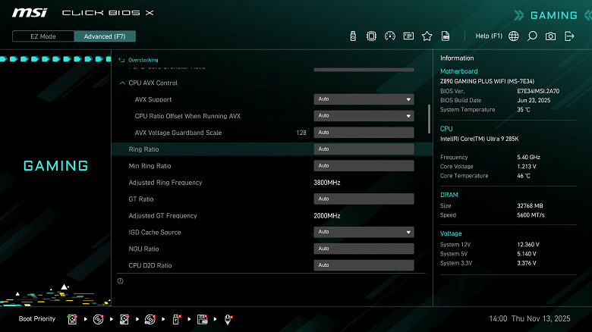The height and width of the screenshot is (332, 592).
Task: Open the hardware monitor gauge icon
Action: 390,36
